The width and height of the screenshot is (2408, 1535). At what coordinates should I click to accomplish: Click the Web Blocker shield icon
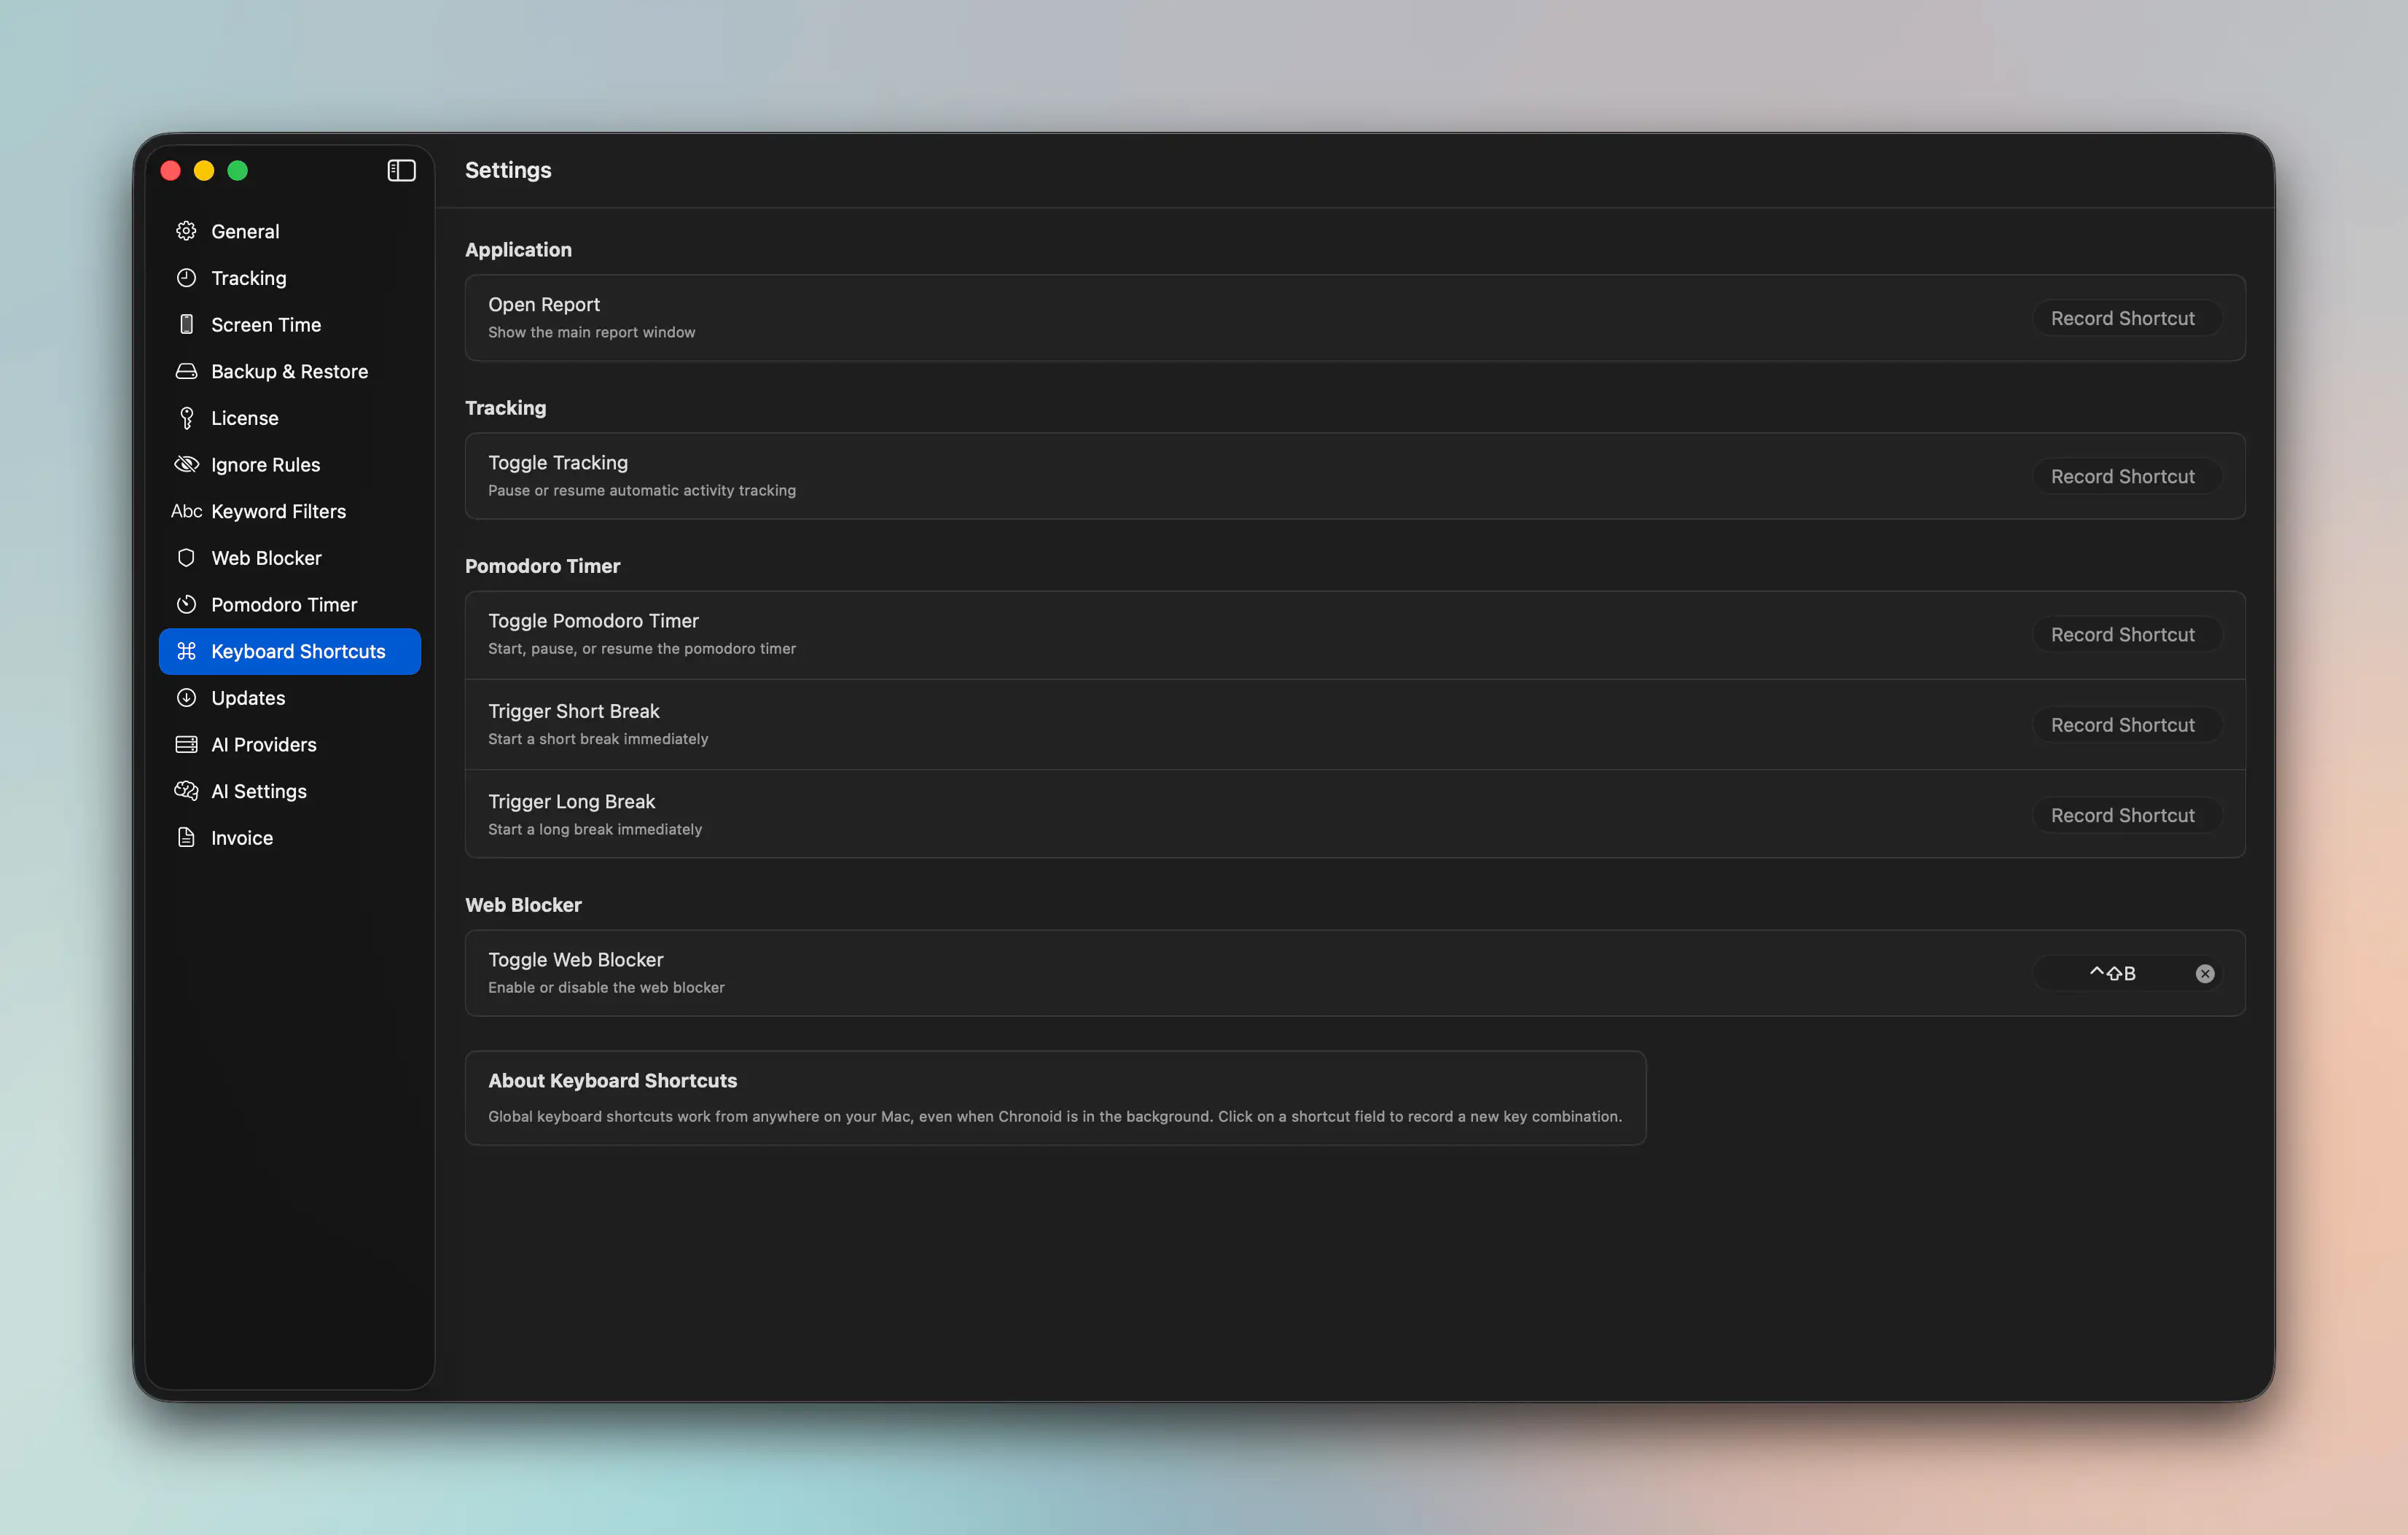pos(186,558)
